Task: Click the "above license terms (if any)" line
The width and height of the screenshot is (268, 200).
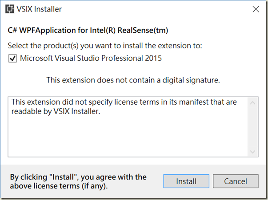Action: [x=59, y=186]
